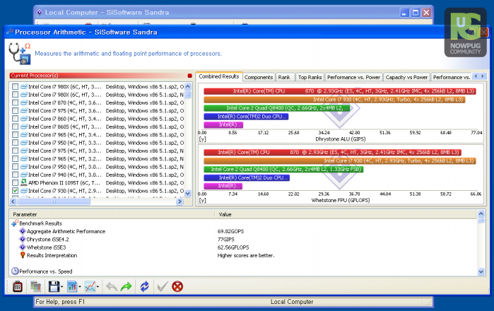Check the first Intel Core i7 980X checkbox
Image resolution: width=494 pixels, height=311 pixels.
click(15, 87)
